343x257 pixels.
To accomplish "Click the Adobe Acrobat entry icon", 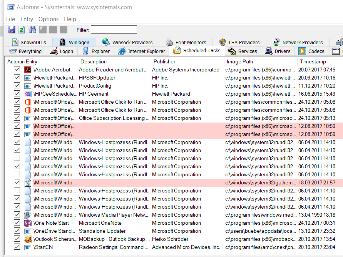I will [x=28, y=70].
